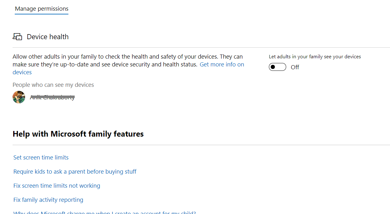Open Set screen time limits help link
The image size is (390, 214).
pos(41,158)
